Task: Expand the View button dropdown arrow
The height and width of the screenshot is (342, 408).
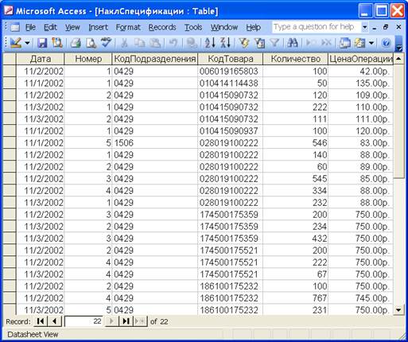Action: tap(27, 43)
